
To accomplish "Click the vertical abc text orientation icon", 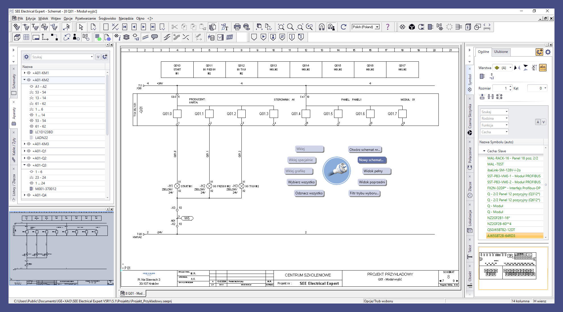I will coord(534,68).
